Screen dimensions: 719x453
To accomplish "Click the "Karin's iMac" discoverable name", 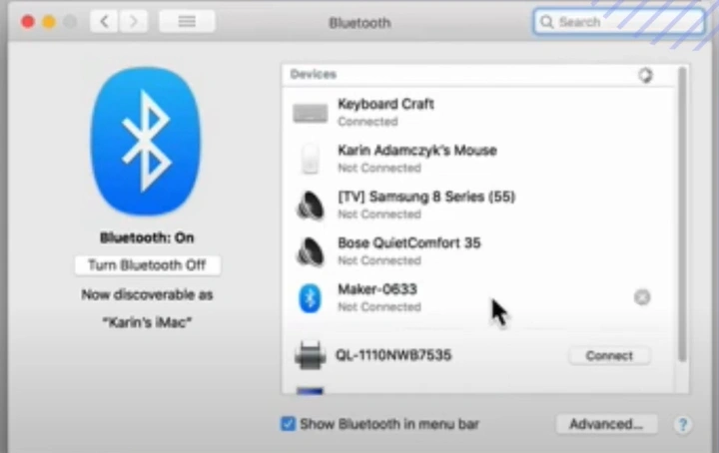I will point(147,322).
